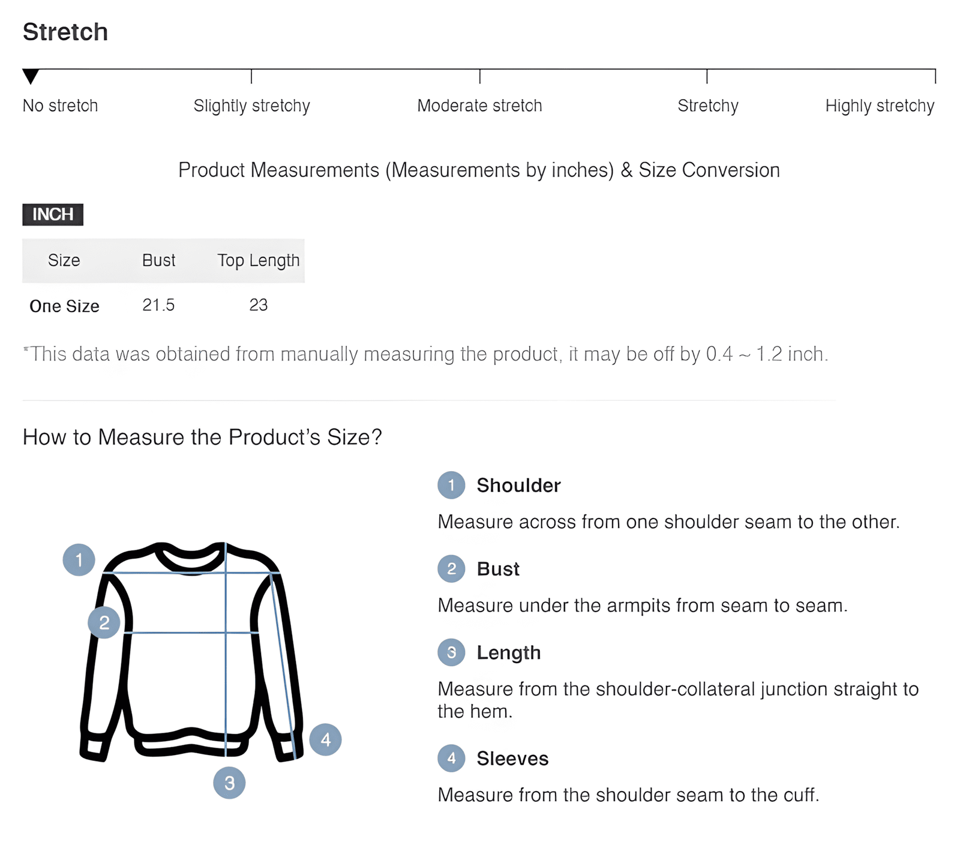Click the "No stretch" scale label
Viewport: 960px width, 842px height.
click(x=60, y=106)
